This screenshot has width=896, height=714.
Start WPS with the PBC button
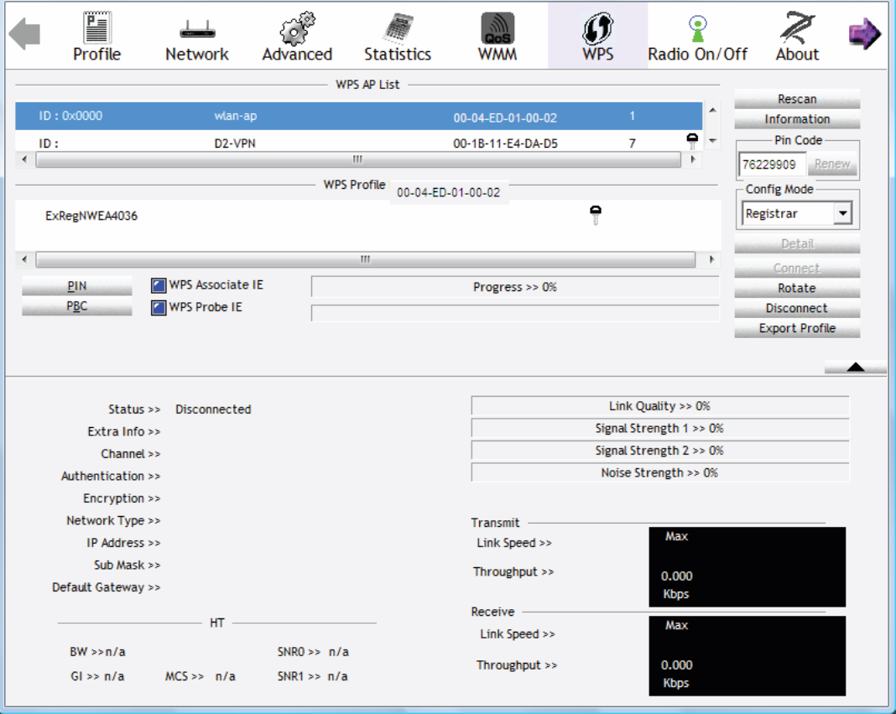pyautogui.click(x=77, y=306)
